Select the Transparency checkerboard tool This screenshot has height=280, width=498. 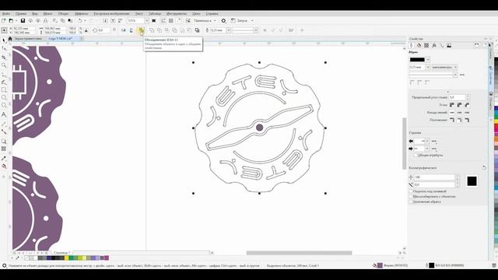(x=4, y=149)
